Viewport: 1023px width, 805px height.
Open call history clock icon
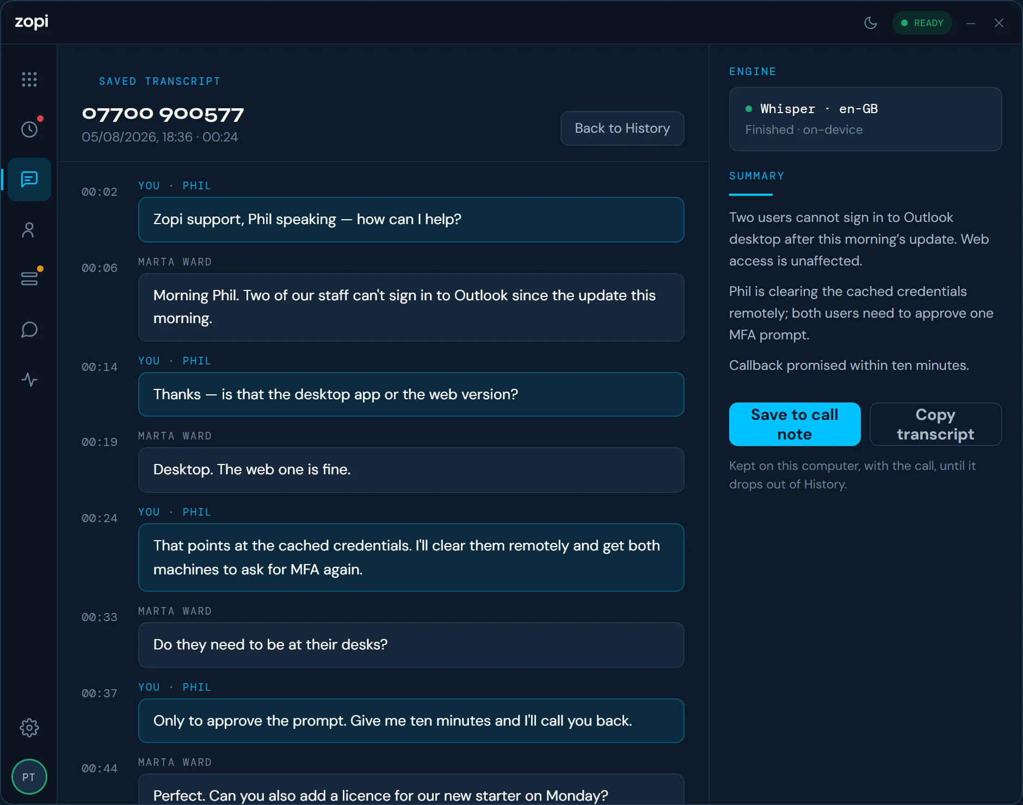pos(29,129)
